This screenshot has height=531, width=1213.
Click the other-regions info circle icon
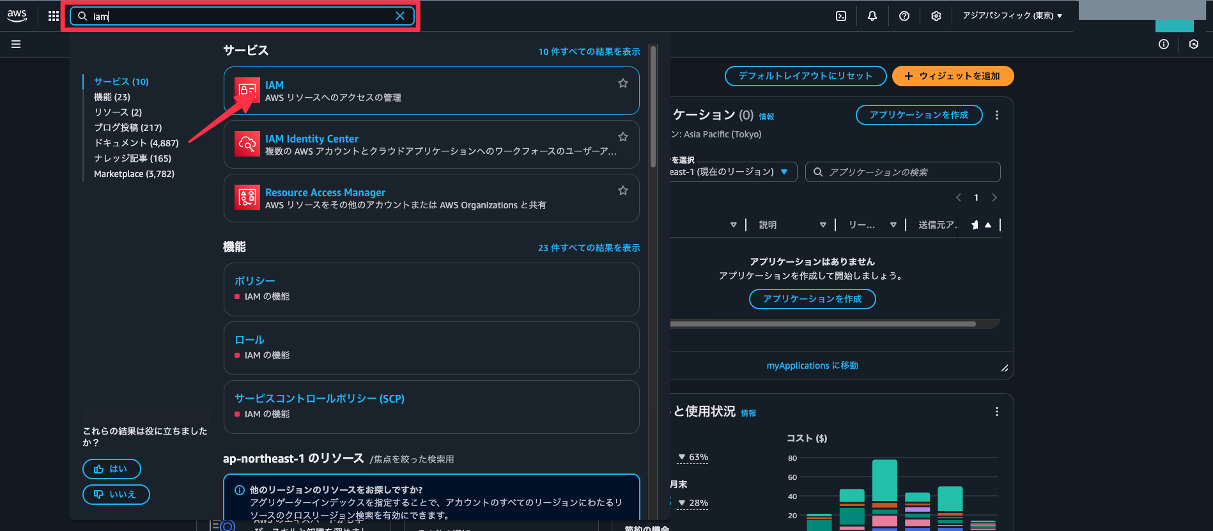point(239,490)
